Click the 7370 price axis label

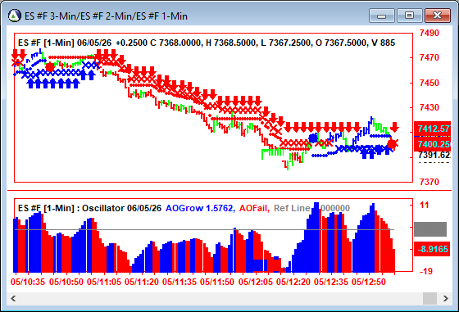pyautogui.click(x=429, y=182)
